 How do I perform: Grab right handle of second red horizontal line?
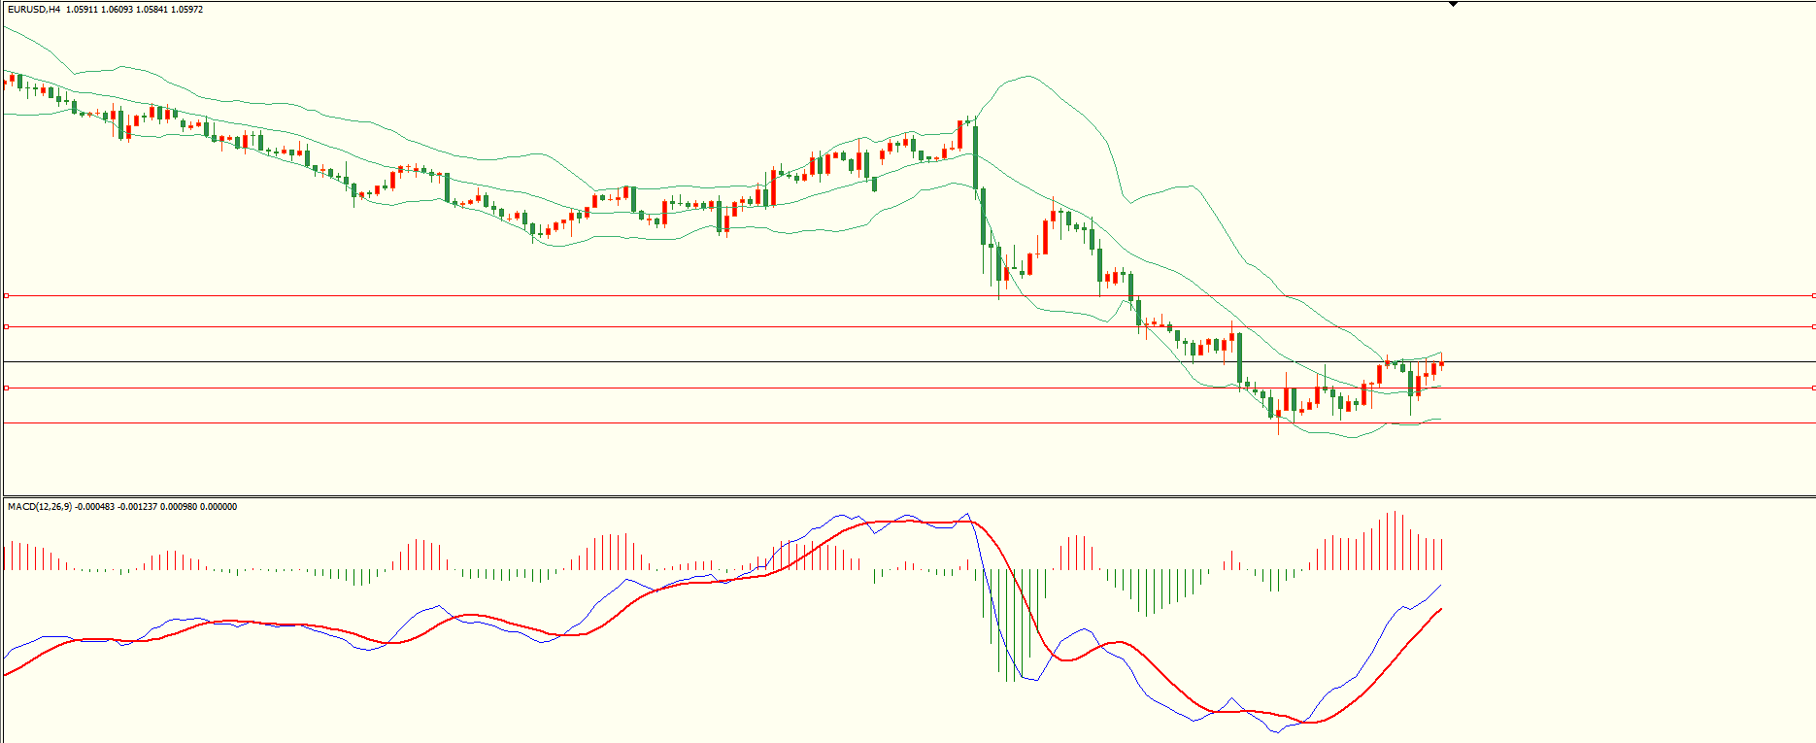click(1813, 327)
